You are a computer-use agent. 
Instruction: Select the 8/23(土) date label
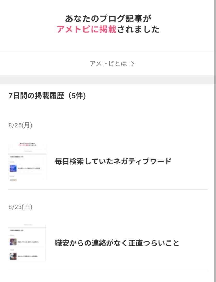click(20, 207)
